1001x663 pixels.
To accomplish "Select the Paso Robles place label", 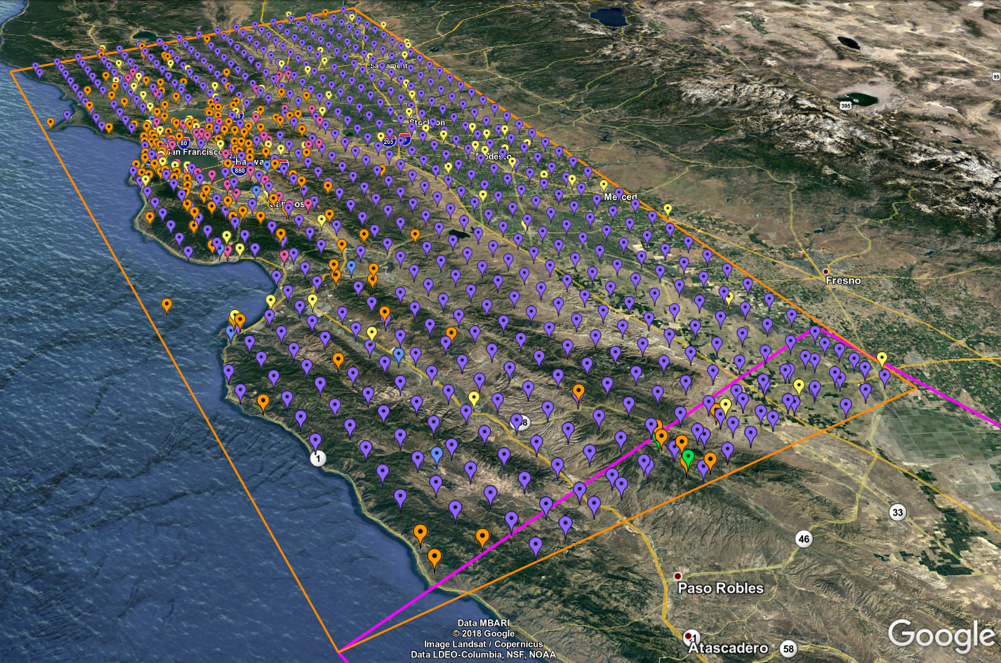I will pyautogui.click(x=720, y=588).
